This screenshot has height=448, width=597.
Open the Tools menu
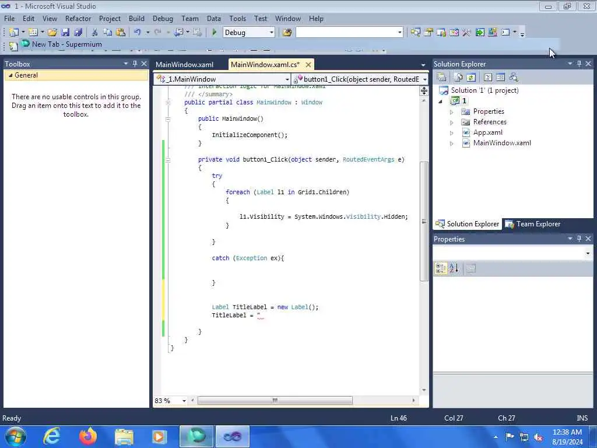pos(238,19)
